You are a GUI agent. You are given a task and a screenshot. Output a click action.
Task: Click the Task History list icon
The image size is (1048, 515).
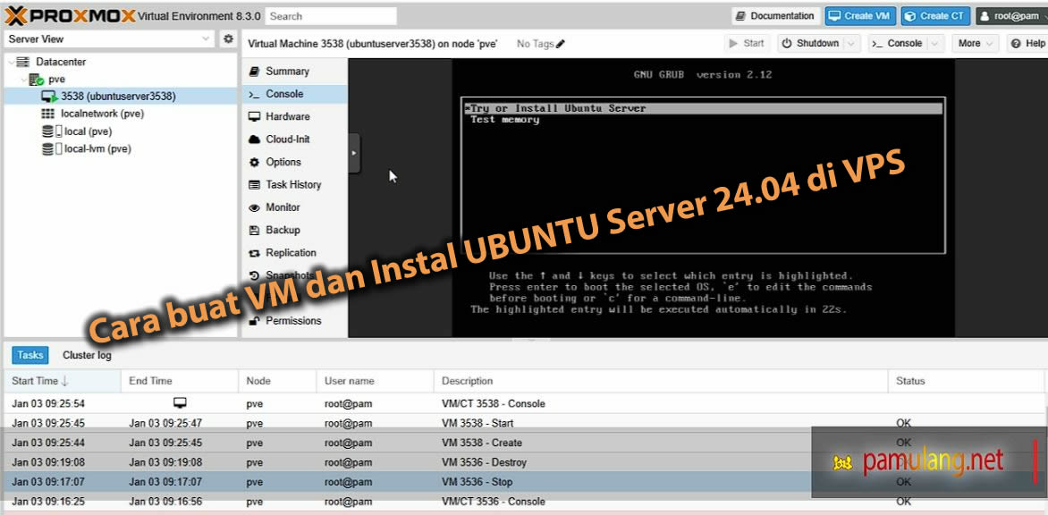(254, 185)
